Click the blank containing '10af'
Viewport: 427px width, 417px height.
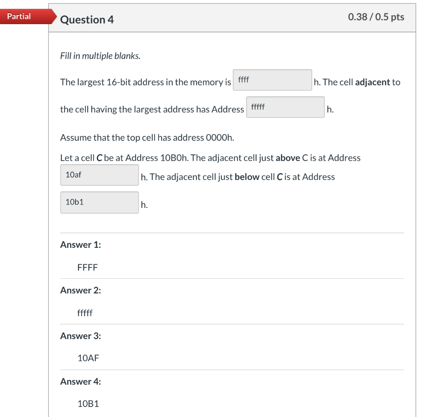[99, 175]
